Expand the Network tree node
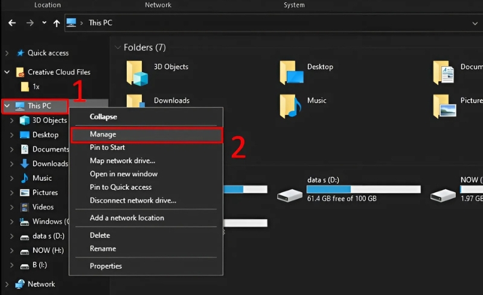 (x=7, y=285)
